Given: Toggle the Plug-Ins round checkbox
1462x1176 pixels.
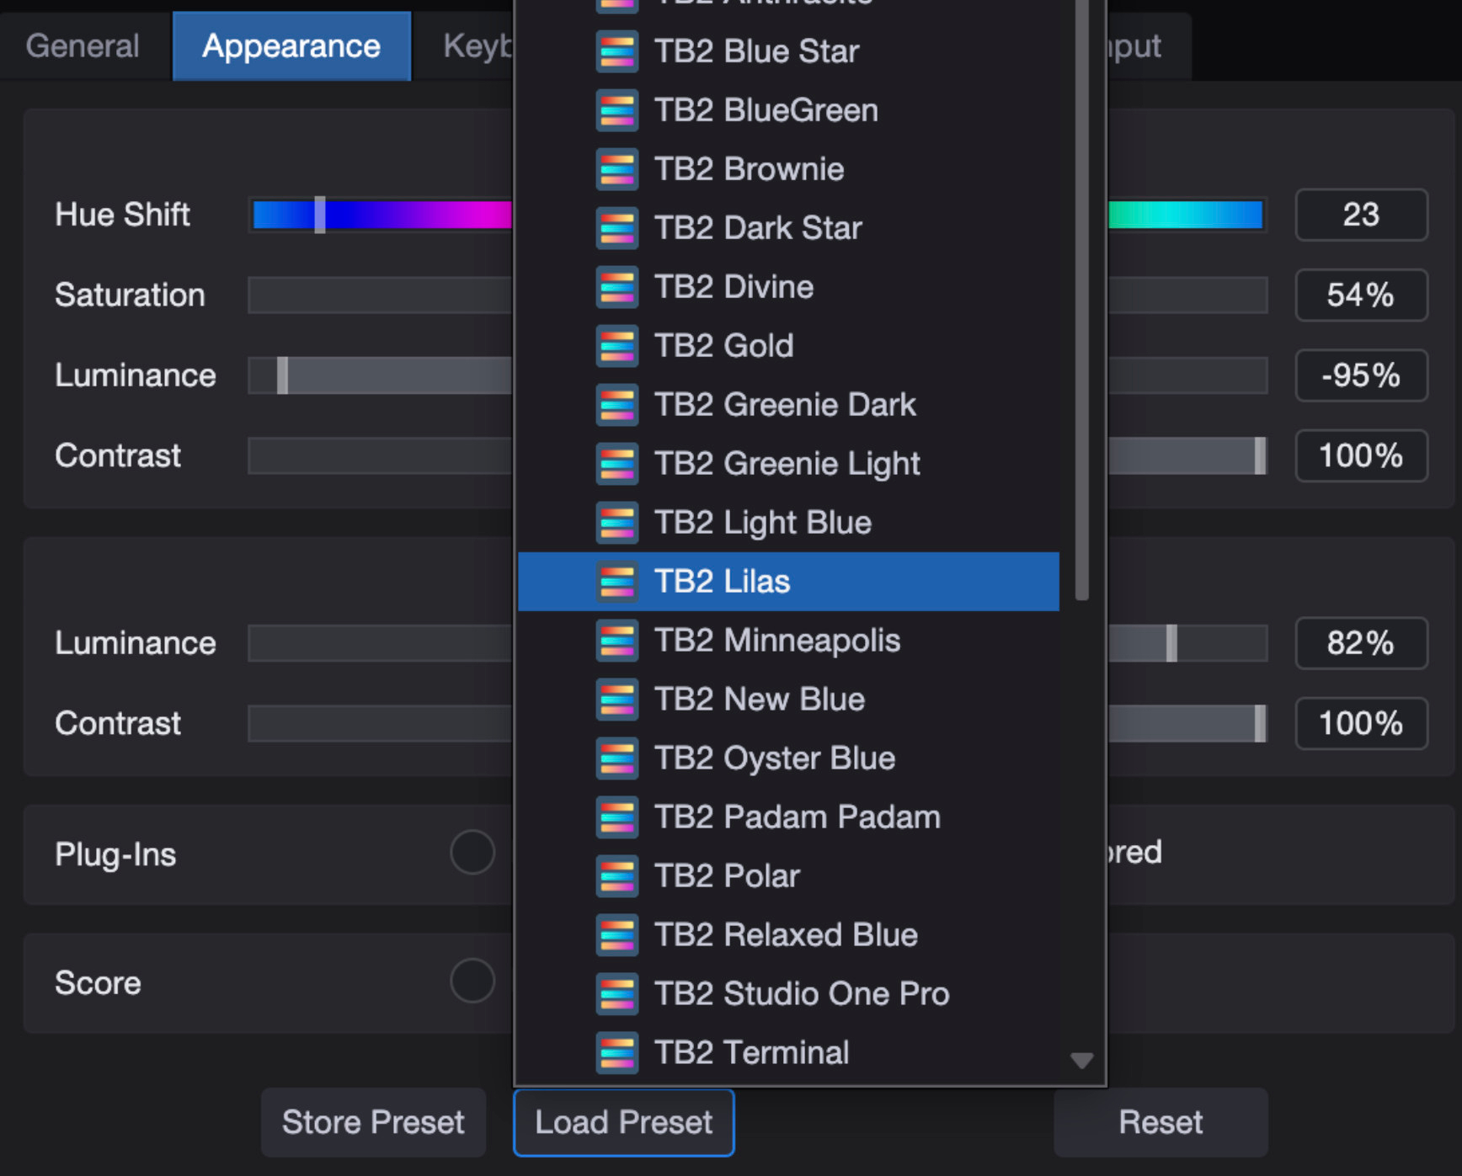Looking at the screenshot, I should [x=472, y=853].
